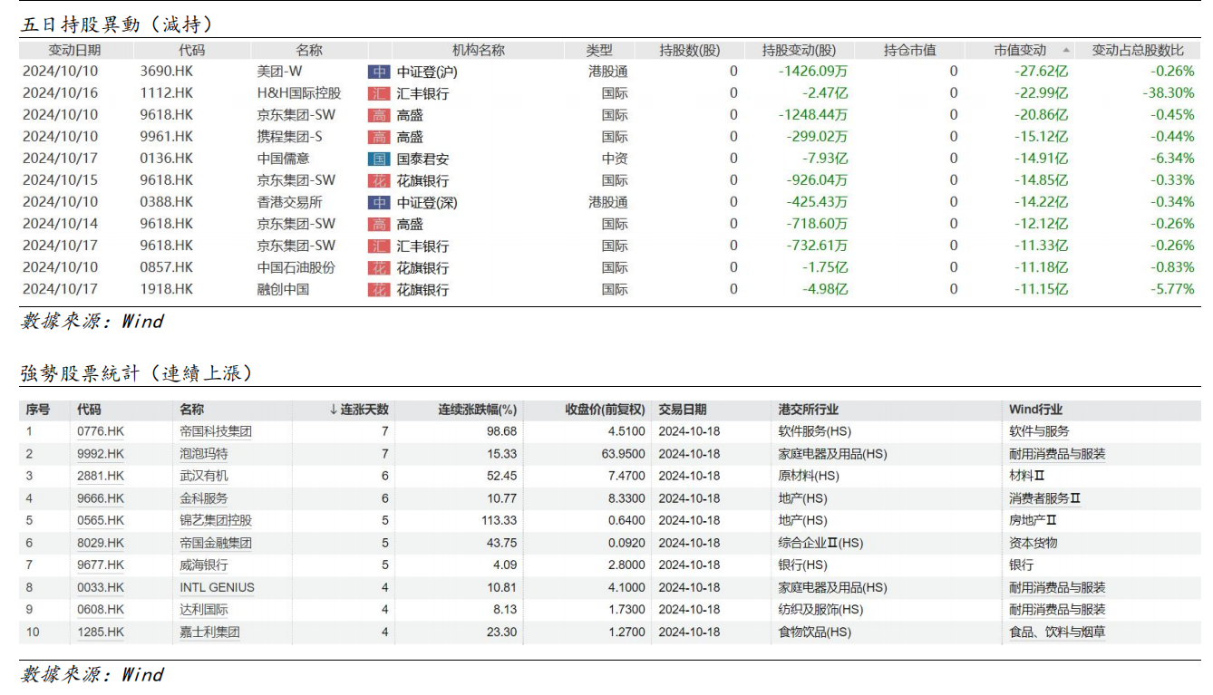Select the 香港交易所 name cell

pos(290,202)
